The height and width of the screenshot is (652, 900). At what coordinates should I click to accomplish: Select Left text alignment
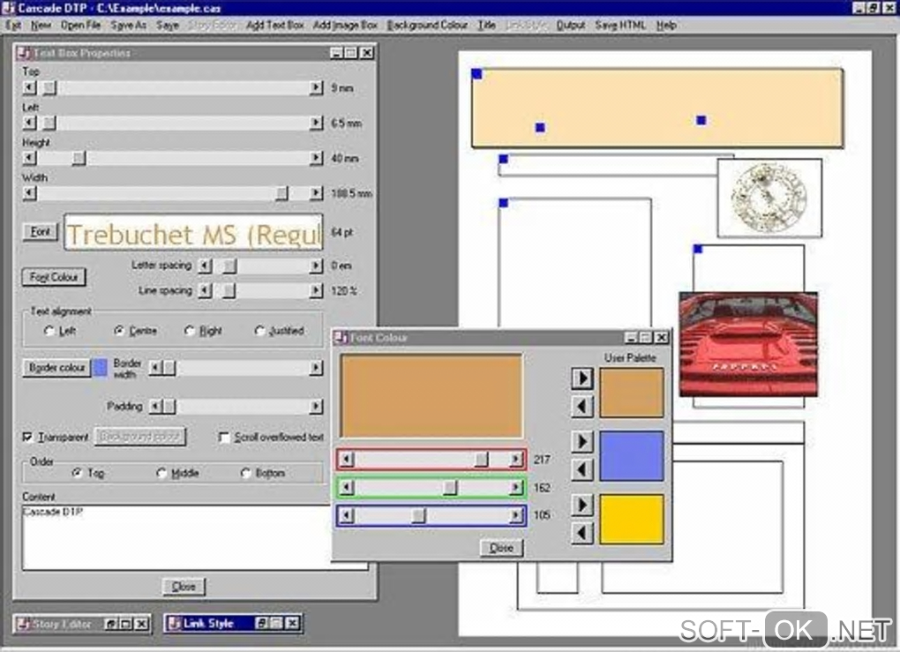coord(60,331)
